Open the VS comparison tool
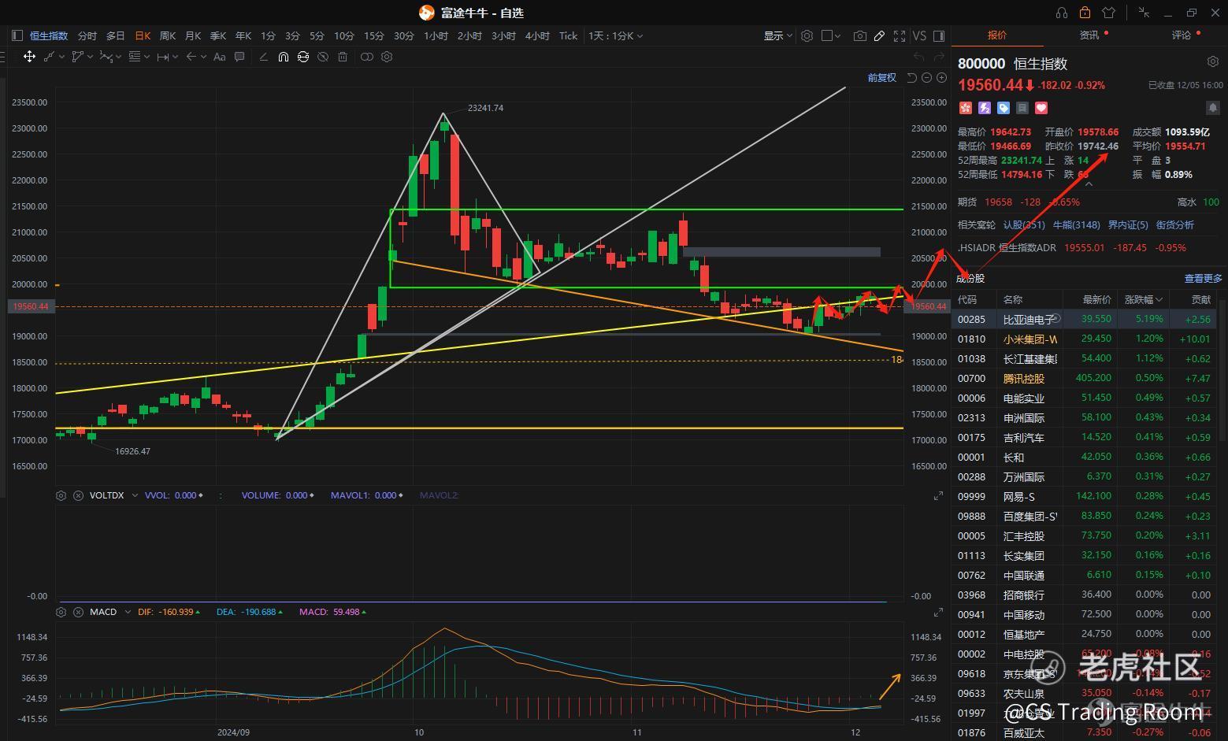Image resolution: width=1228 pixels, height=741 pixels. coord(919,35)
